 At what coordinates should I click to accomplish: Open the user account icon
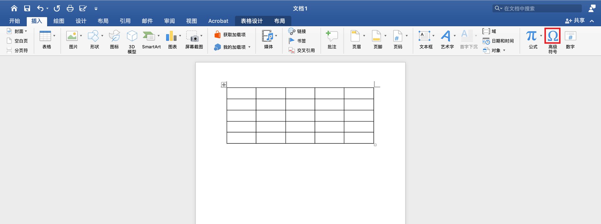(x=592, y=8)
